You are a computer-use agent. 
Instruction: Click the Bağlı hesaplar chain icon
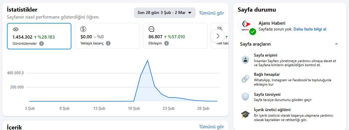pos(245,79)
